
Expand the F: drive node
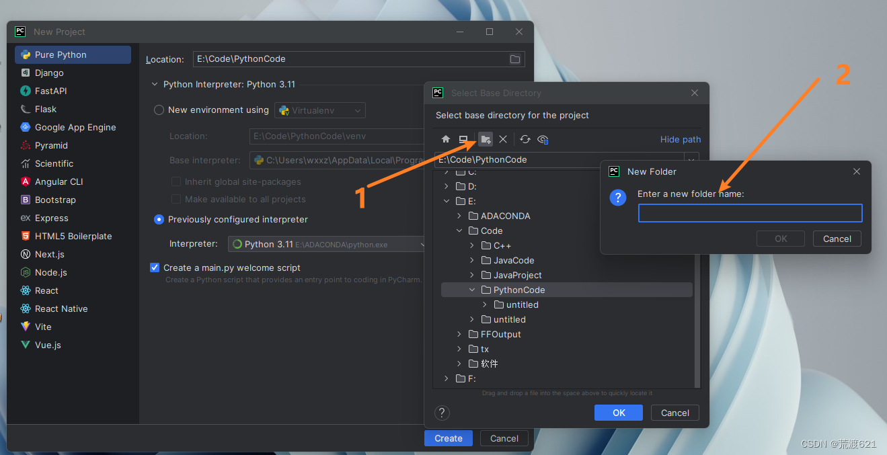pos(447,378)
